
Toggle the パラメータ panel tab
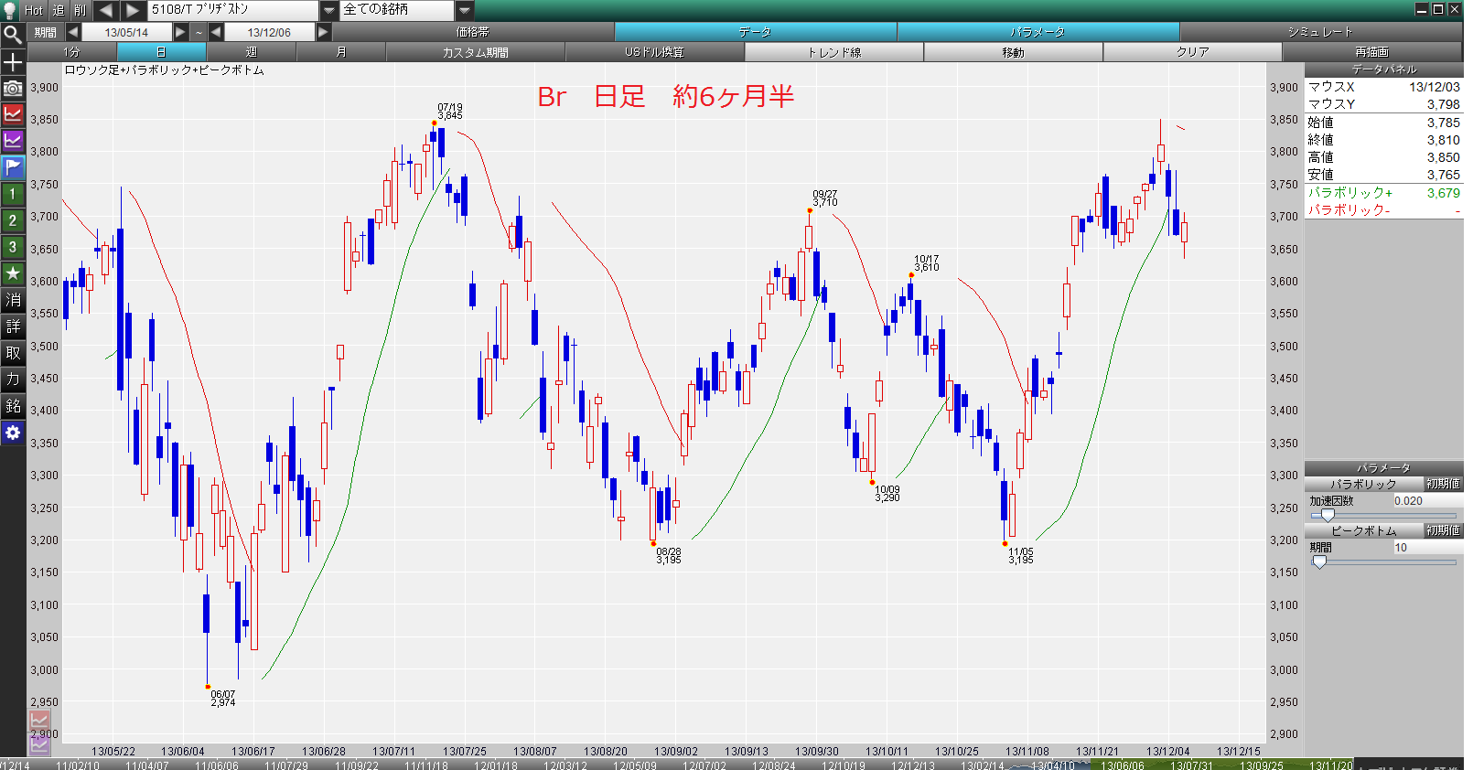[1038, 32]
